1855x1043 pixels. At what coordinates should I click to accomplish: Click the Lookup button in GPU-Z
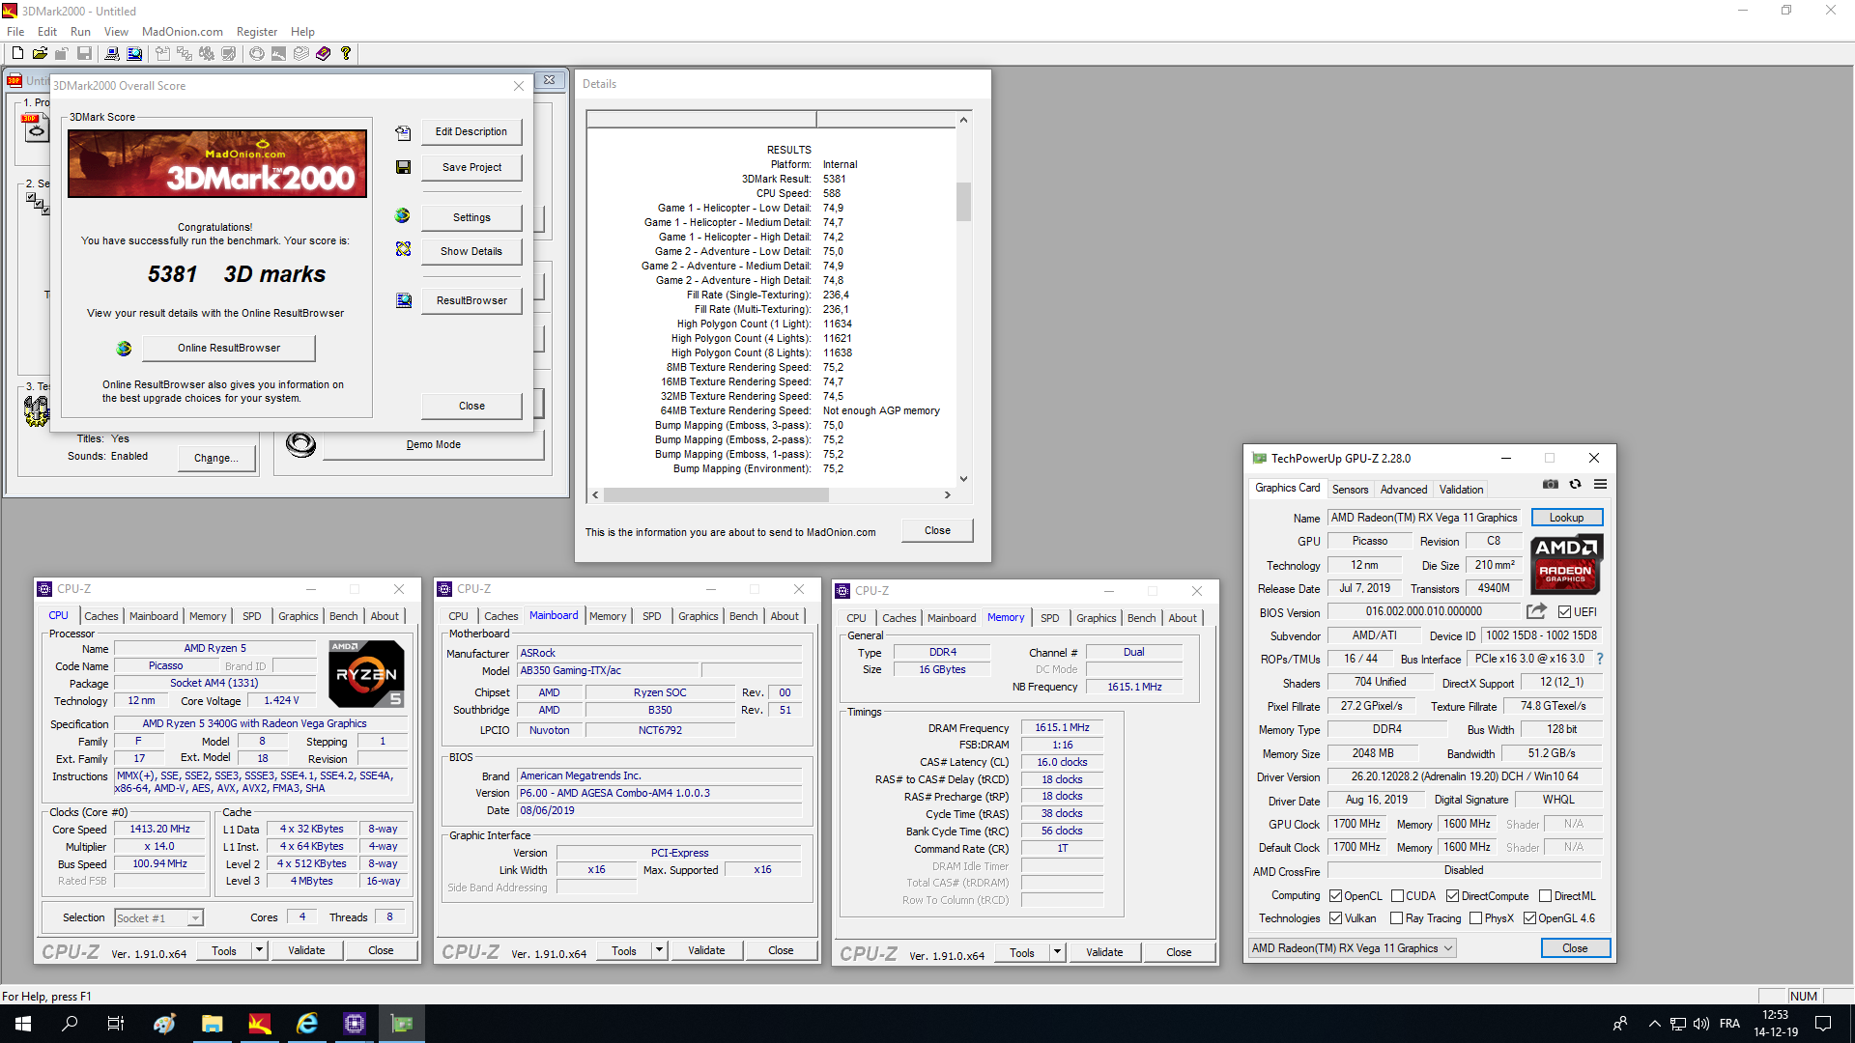(1566, 518)
